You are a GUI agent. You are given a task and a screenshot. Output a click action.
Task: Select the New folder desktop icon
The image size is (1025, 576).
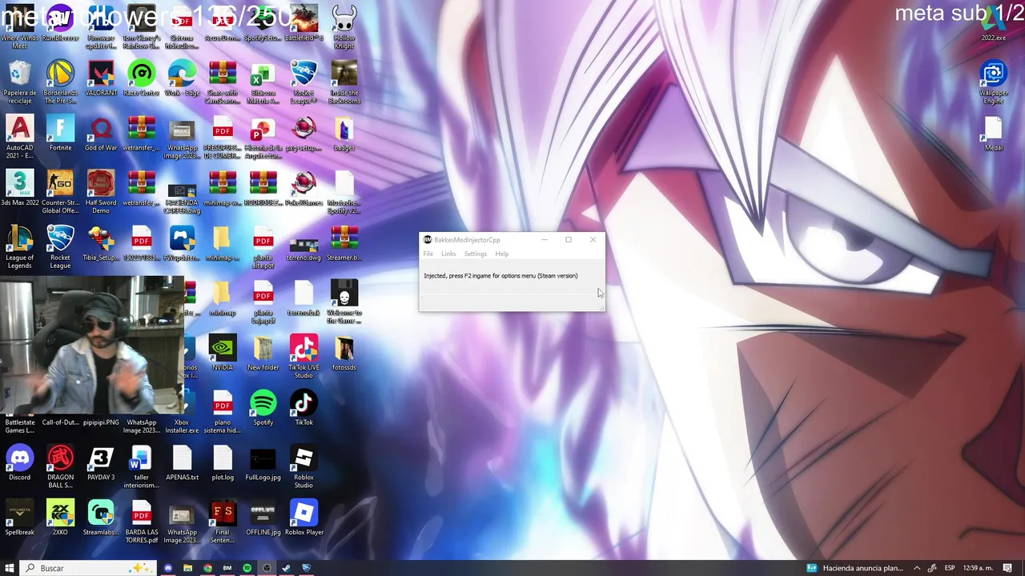point(263,353)
